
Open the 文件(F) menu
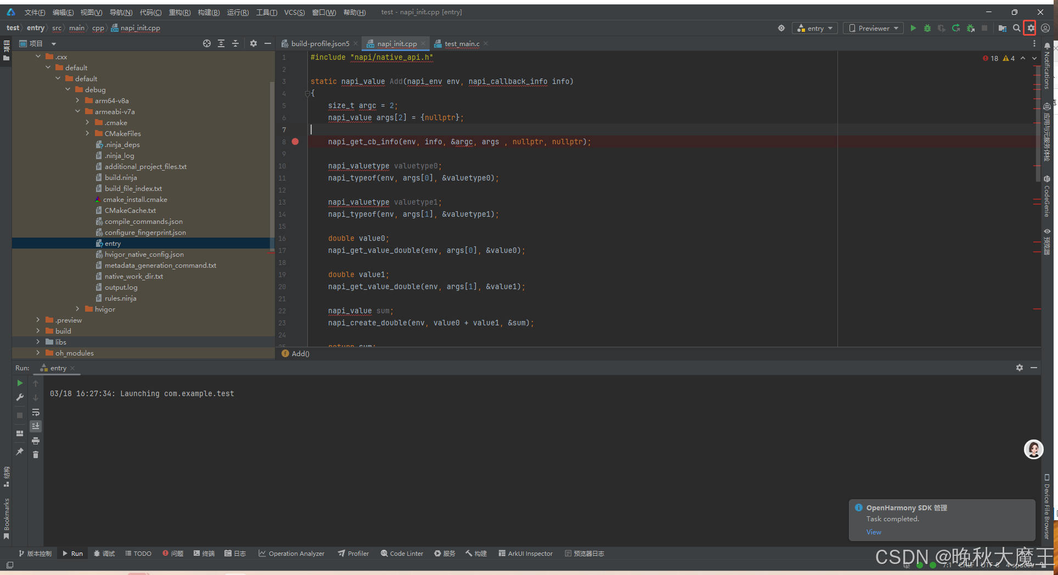point(35,12)
